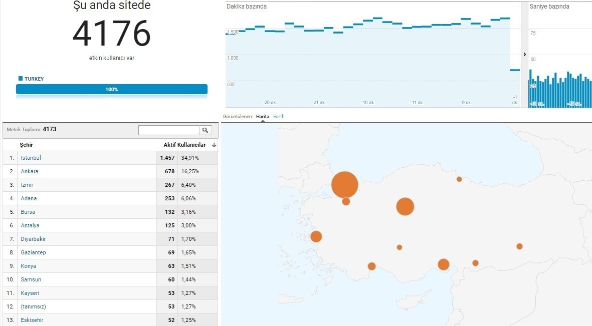Image resolution: width=592 pixels, height=326 pixels.
Task: Click the Diyarbakir bubble in the east
Action: click(x=519, y=246)
